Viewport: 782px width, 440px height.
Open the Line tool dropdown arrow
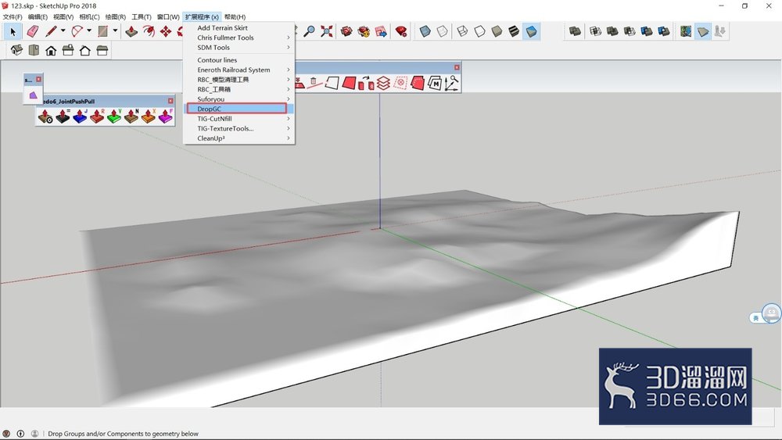pyautogui.click(x=63, y=31)
